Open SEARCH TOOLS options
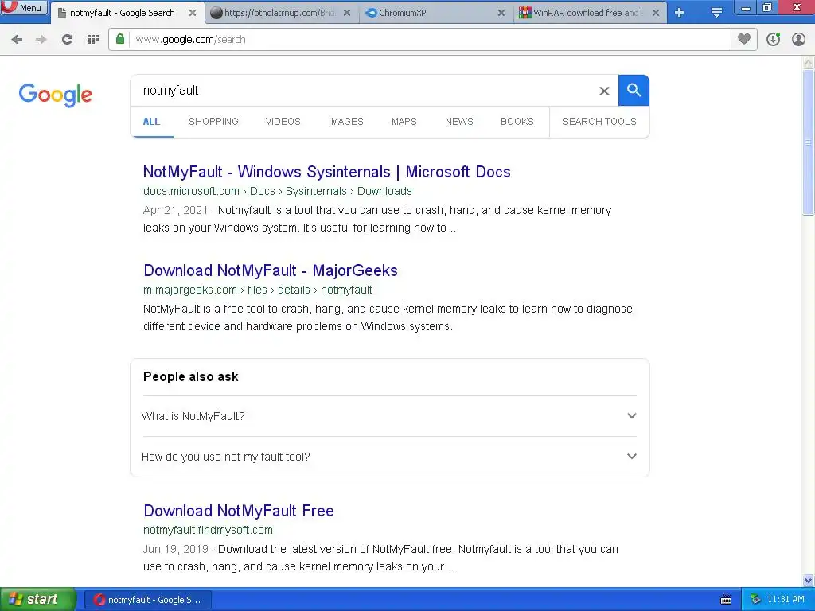The height and width of the screenshot is (611, 815). coord(599,122)
